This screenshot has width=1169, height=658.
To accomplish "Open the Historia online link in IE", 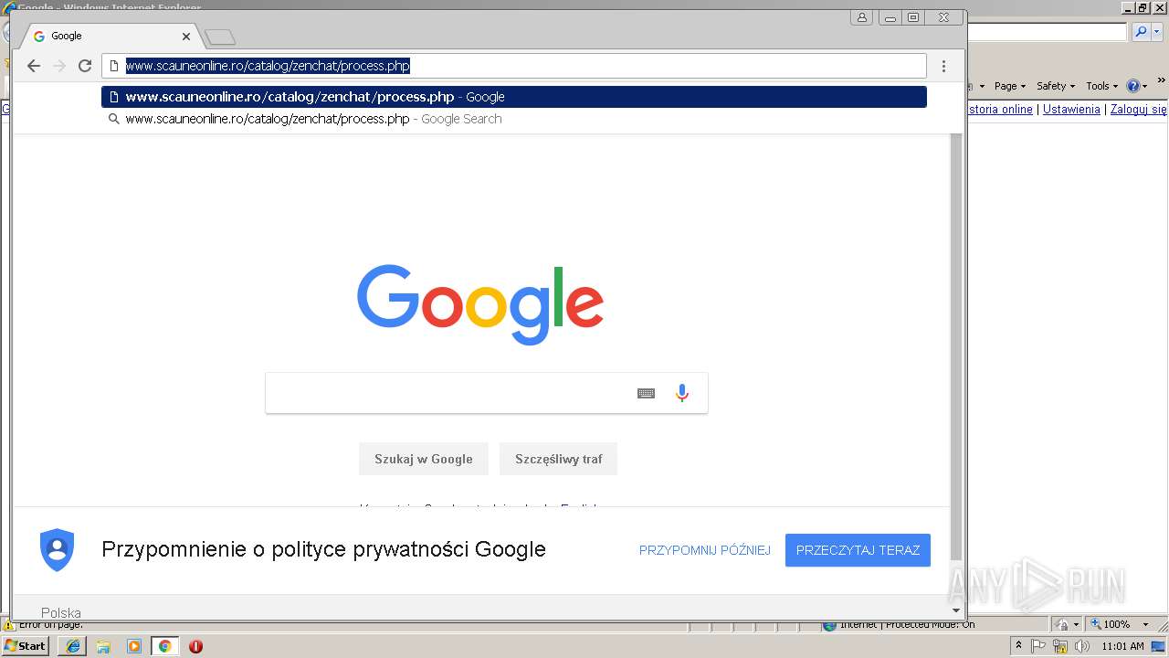I will 1000,110.
